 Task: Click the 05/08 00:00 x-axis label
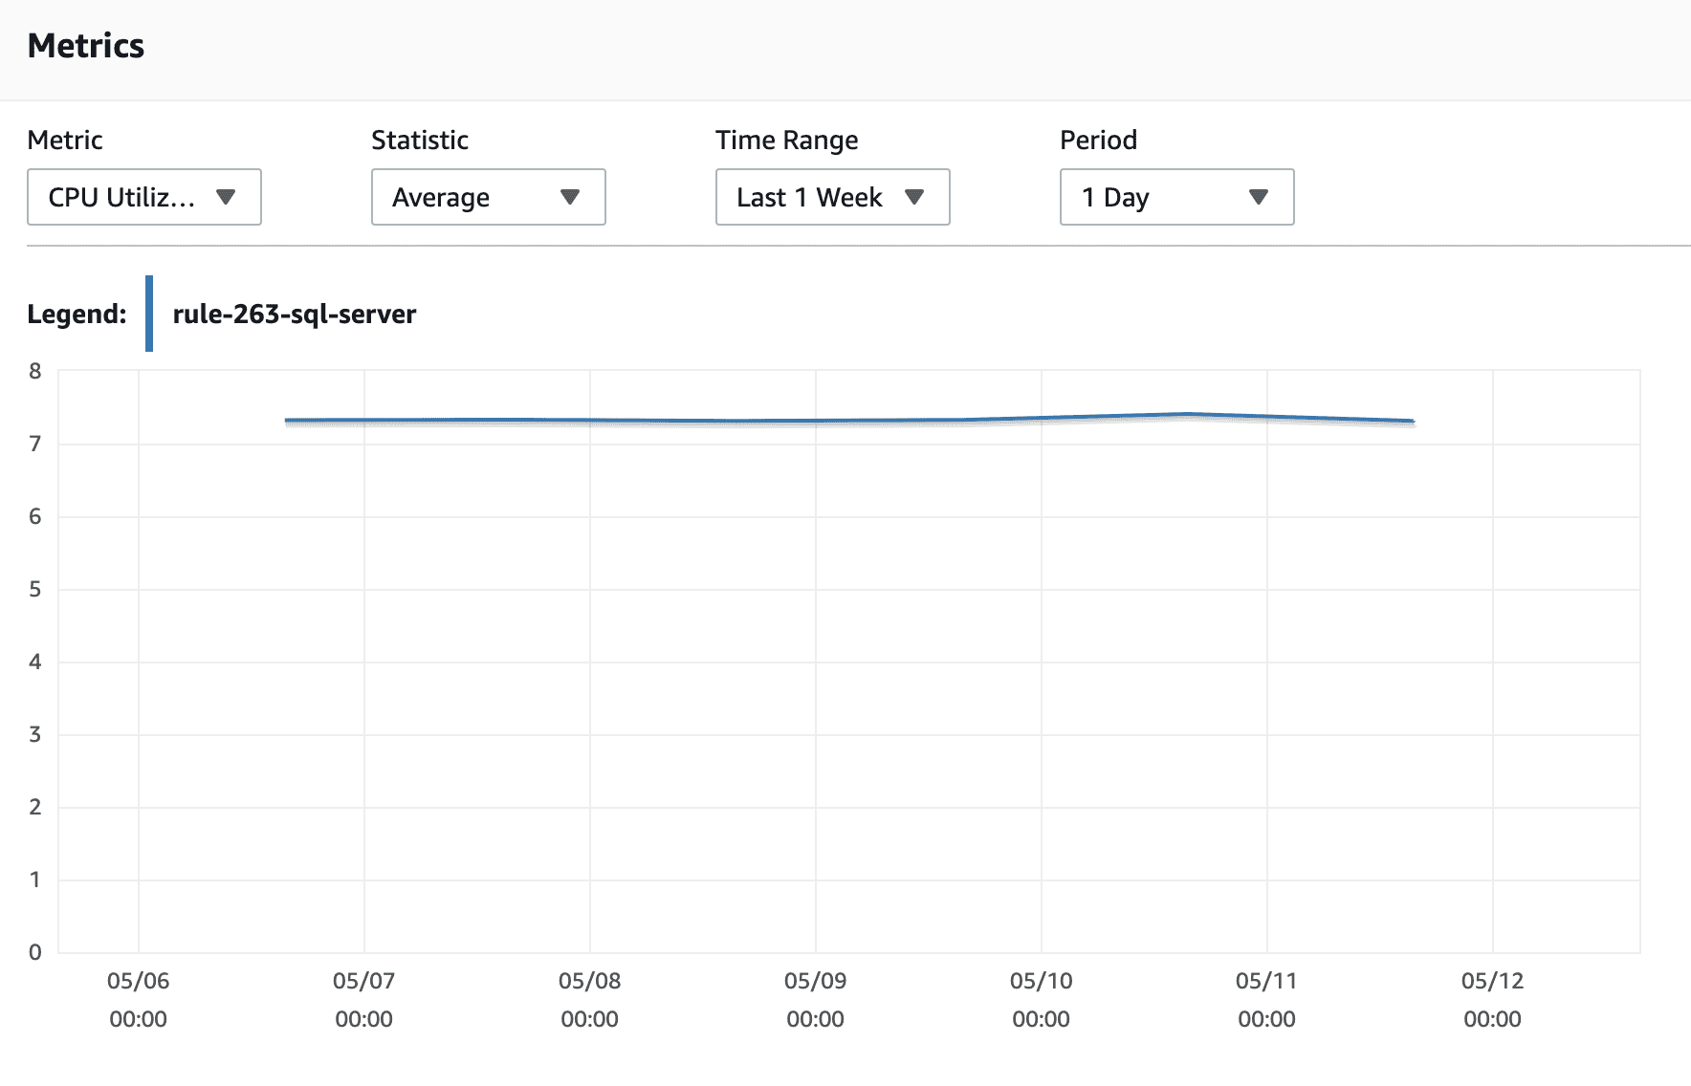click(590, 1000)
